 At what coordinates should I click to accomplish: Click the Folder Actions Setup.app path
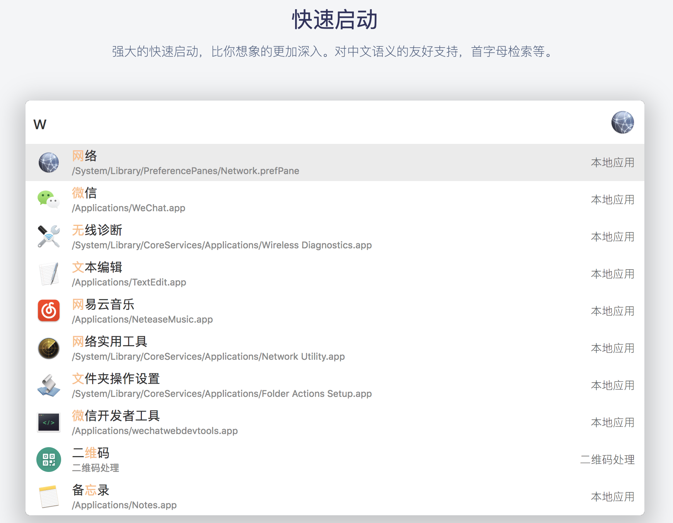[222, 394]
